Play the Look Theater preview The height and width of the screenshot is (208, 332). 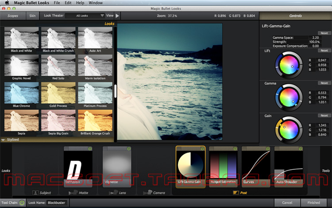click(117, 16)
